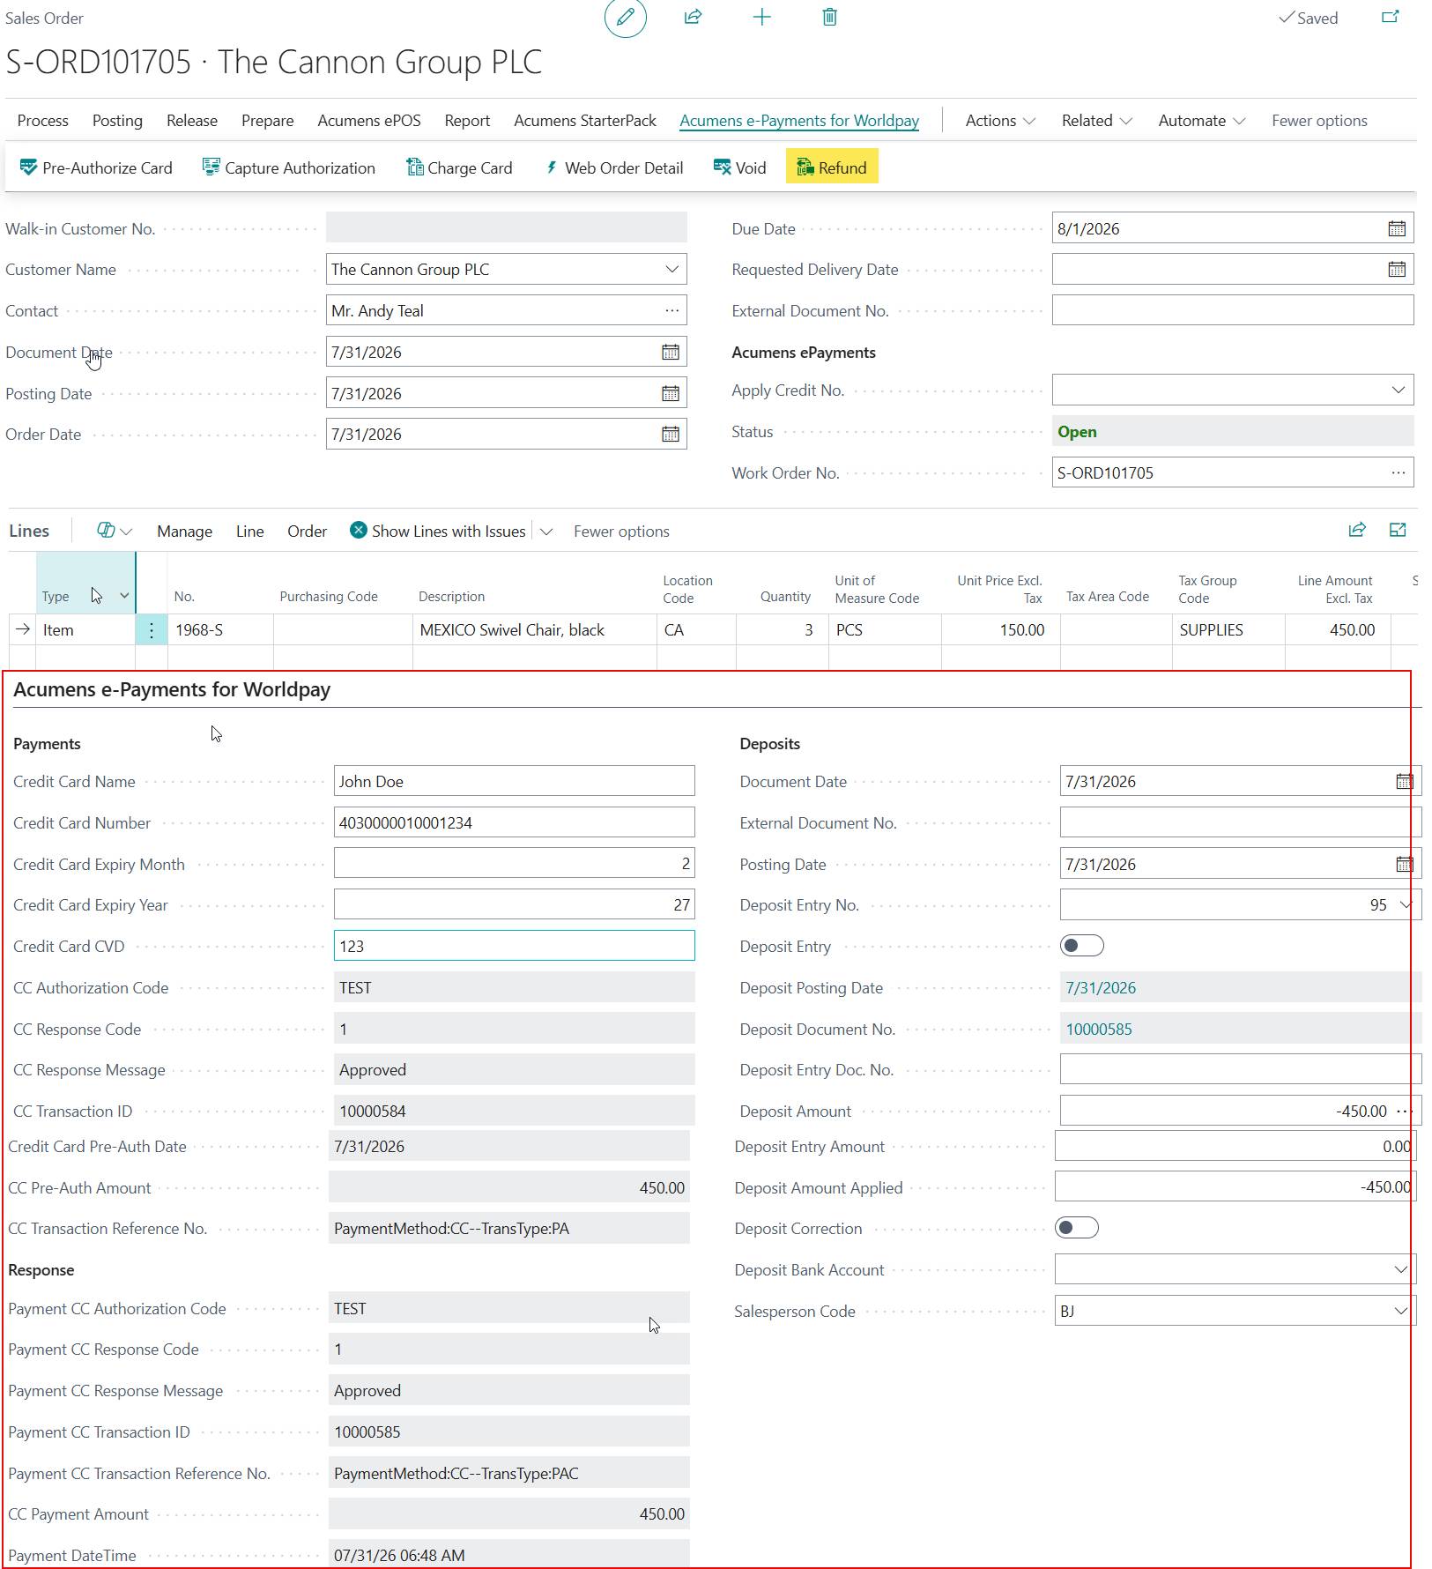Expand the Apply Credit No. dropdown
The height and width of the screenshot is (1569, 1432).
(x=1399, y=390)
